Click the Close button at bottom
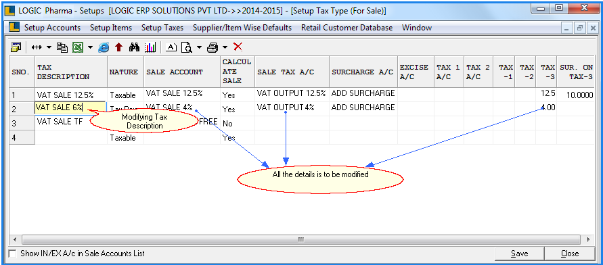603x265 pixels. [570, 254]
